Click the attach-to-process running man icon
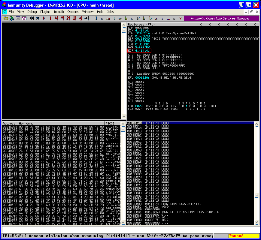Screen dimensions: 261x240 click(x=12, y=18)
